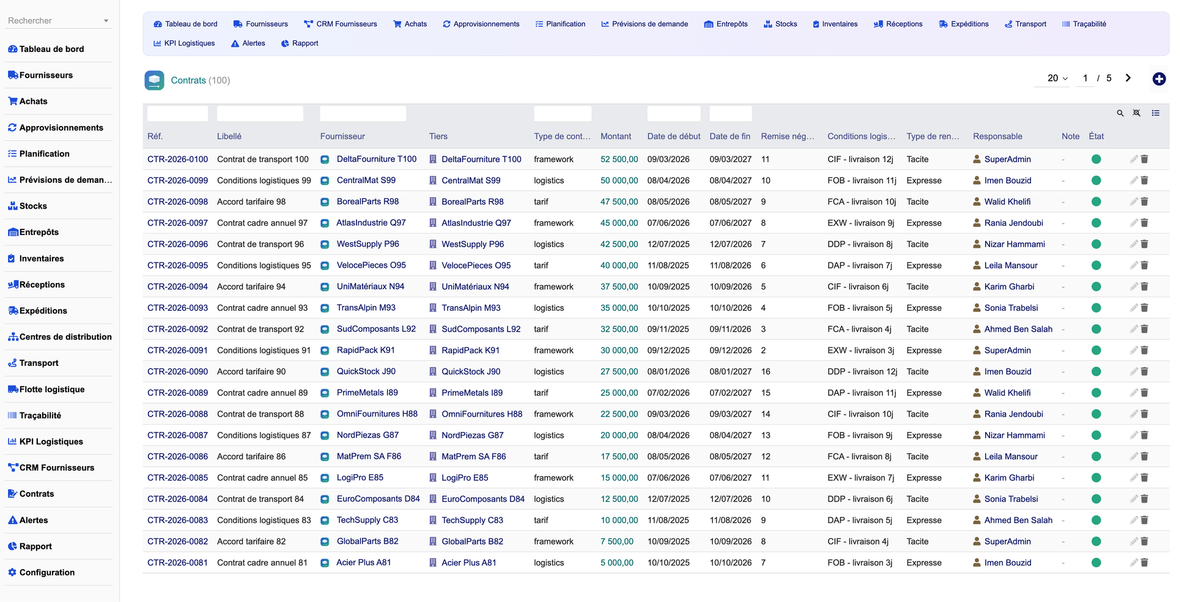Image resolution: width=1190 pixels, height=602 pixels.
Task: Sort by Date de début column header
Action: pos(674,136)
